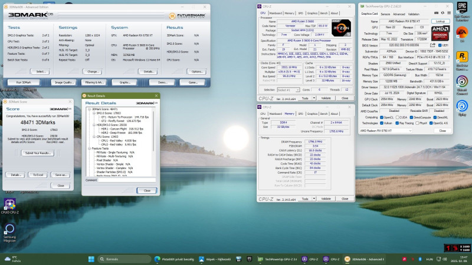The image size is (472, 265).
Task: Open the Képek photos taskbar item
Action: pos(215,259)
